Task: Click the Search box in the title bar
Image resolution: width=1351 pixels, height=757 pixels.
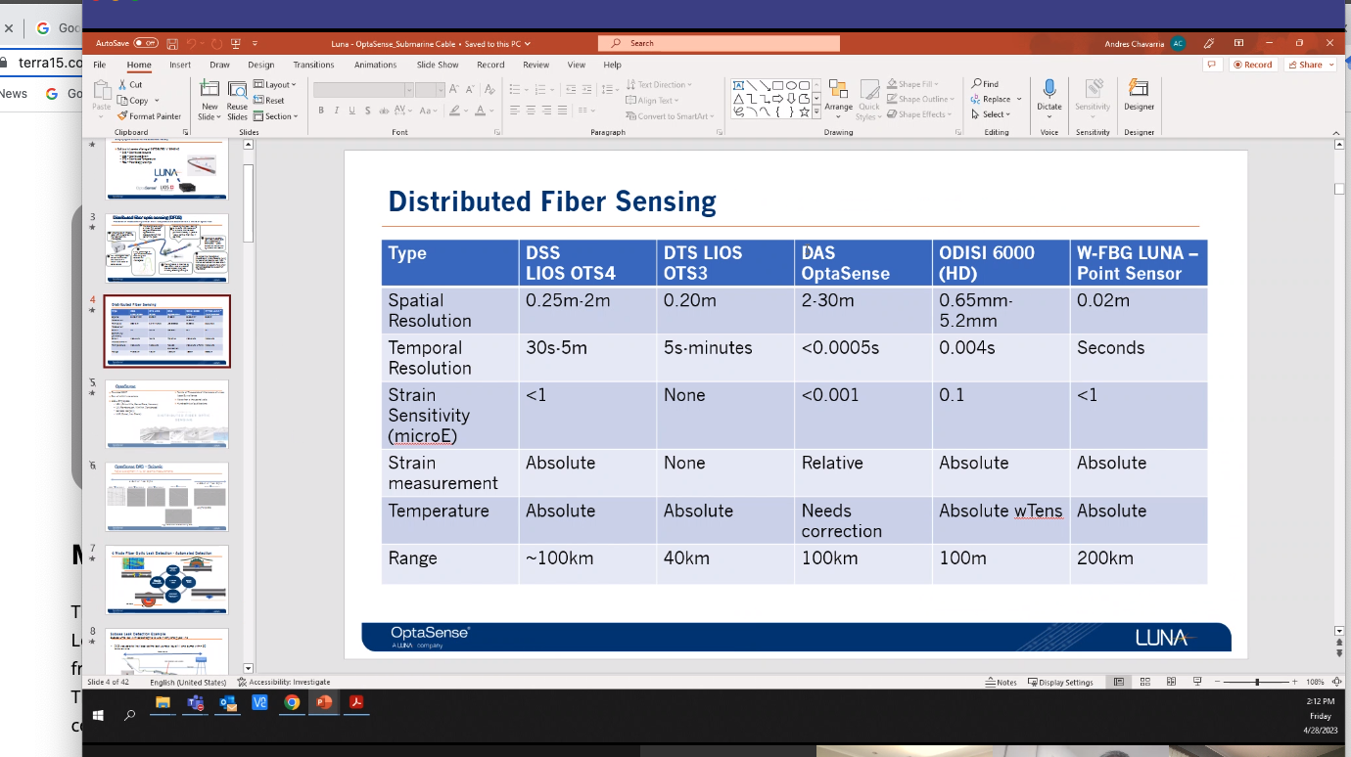Action: click(719, 43)
